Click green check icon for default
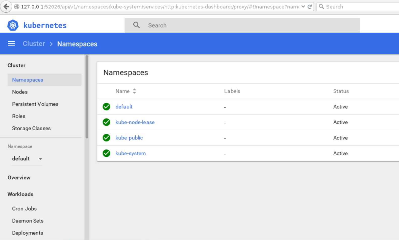 pos(106,107)
